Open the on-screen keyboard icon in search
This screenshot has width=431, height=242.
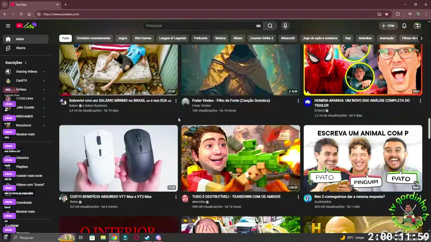click(x=258, y=26)
